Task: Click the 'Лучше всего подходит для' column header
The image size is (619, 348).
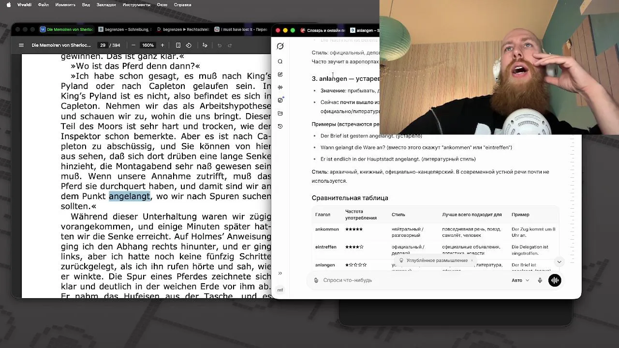Action: (x=472, y=215)
